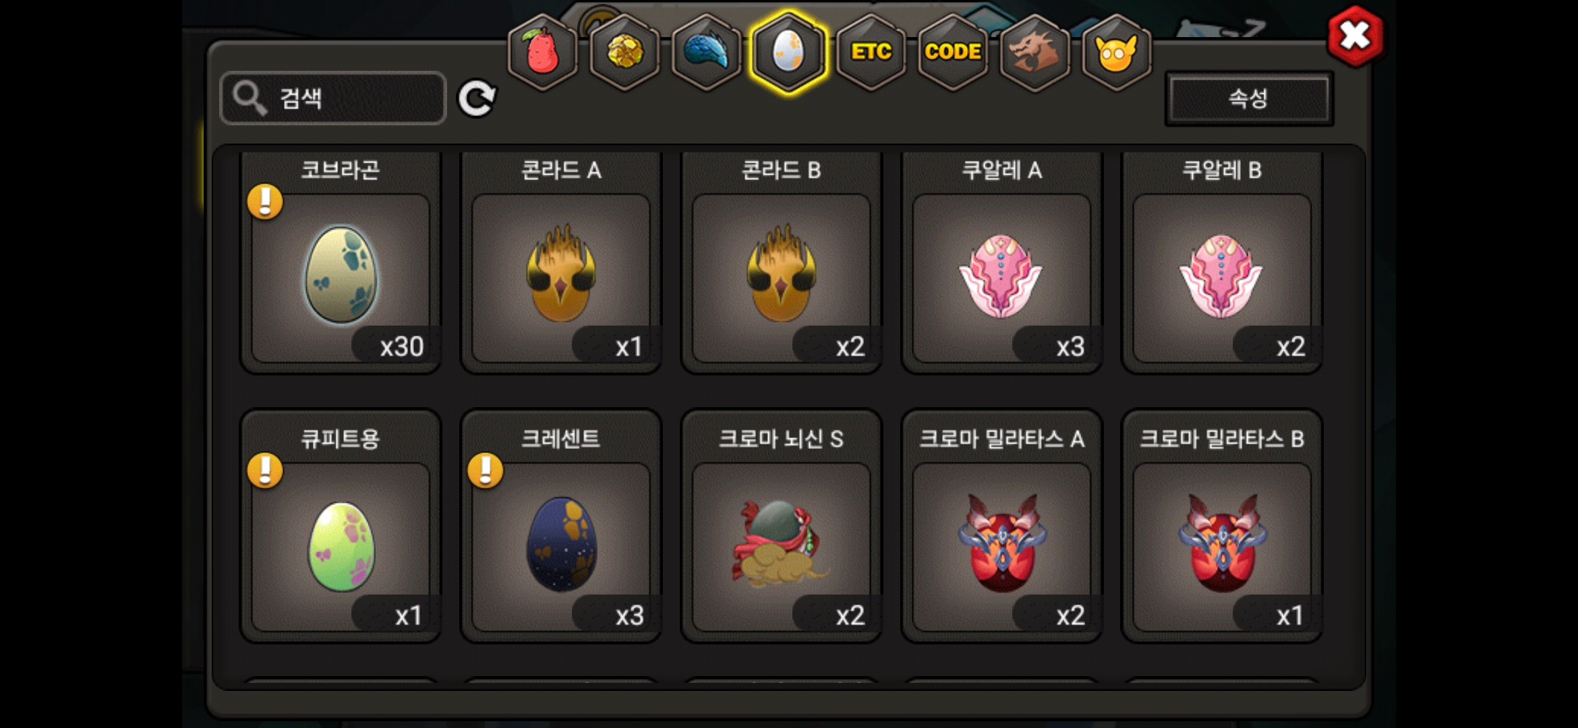Choose the 크로마 뇌신 S egg
This screenshot has height=728, width=1578.
[782, 526]
